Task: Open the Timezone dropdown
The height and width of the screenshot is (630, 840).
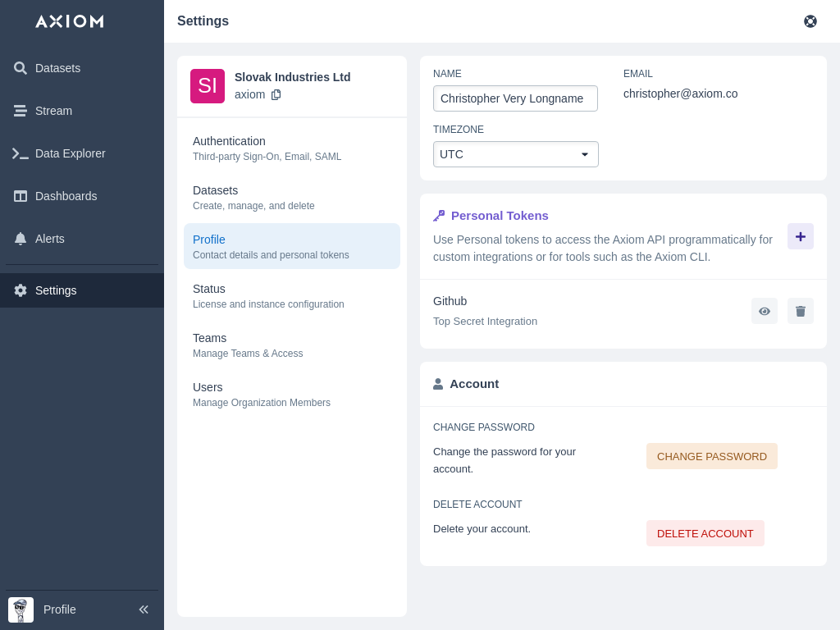Action: [x=515, y=154]
